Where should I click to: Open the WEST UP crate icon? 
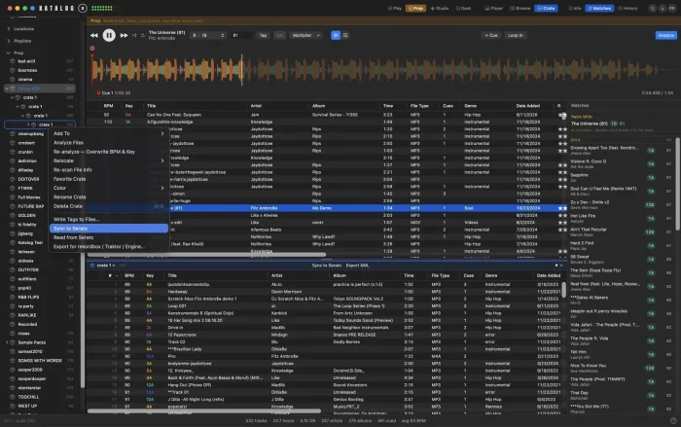point(13,407)
